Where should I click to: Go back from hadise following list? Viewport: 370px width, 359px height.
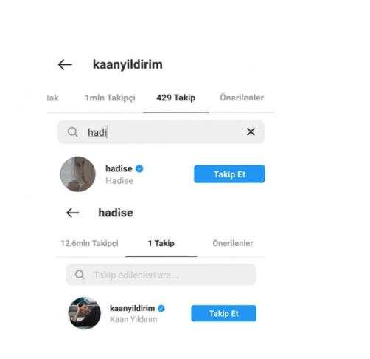click(x=73, y=213)
